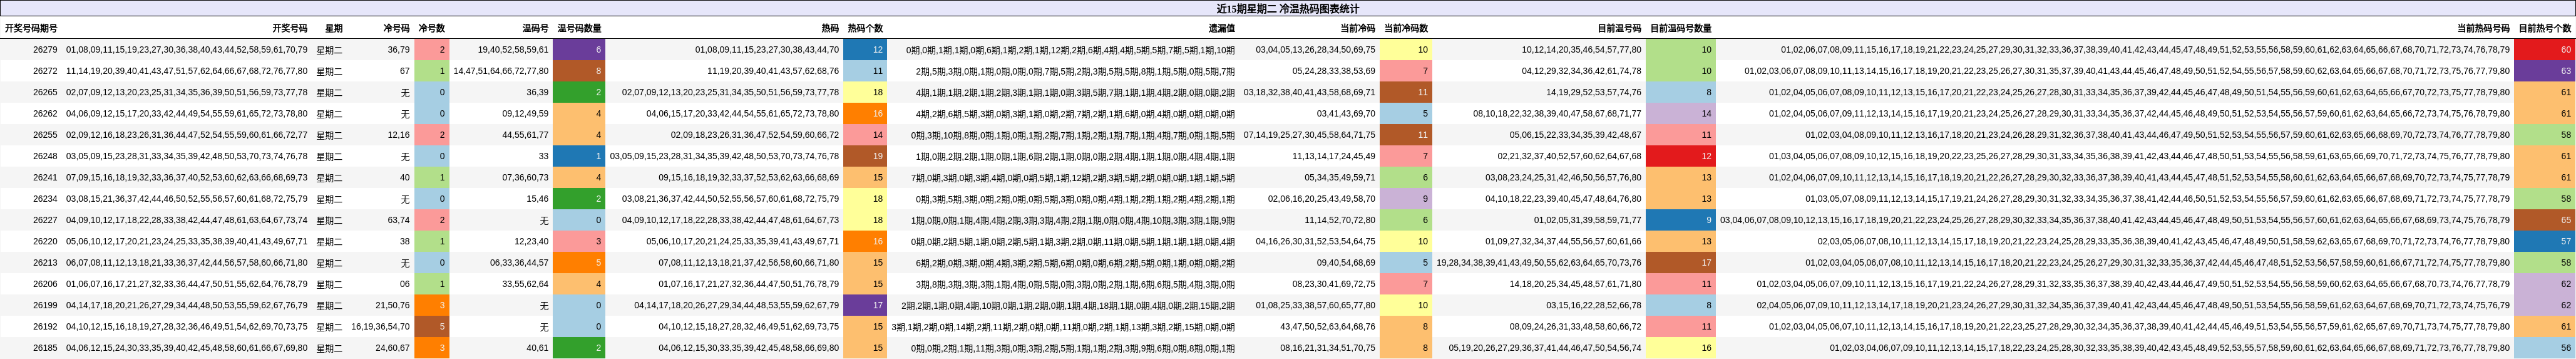Select period number 26241
The image size is (2576, 359).
(x=45, y=177)
